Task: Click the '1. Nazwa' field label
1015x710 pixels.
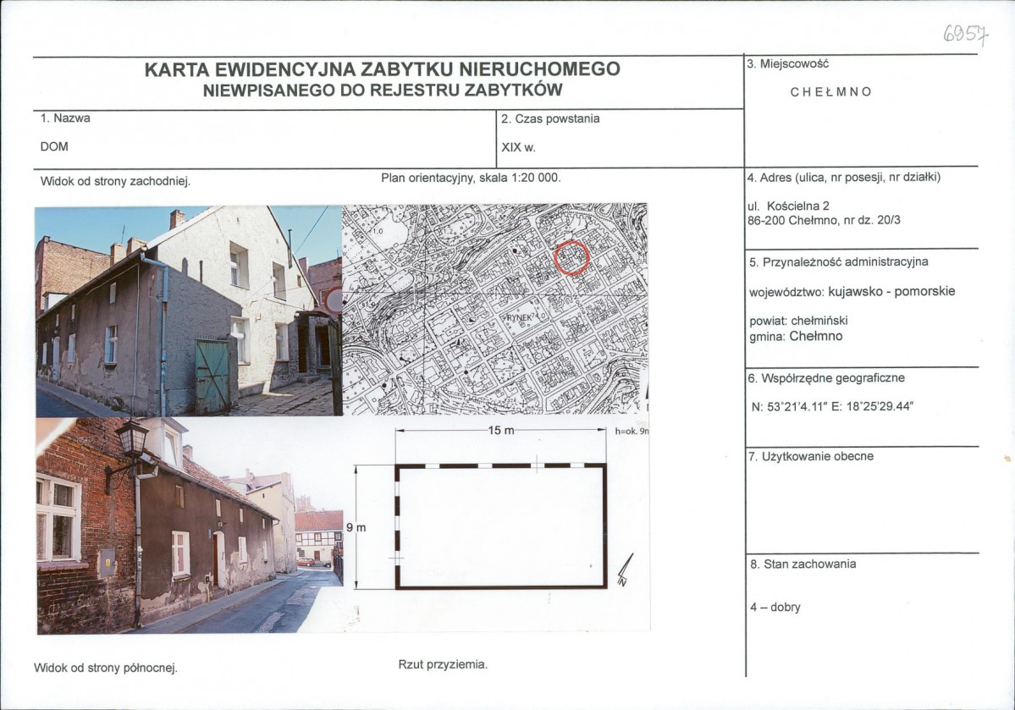Action: pos(65,118)
